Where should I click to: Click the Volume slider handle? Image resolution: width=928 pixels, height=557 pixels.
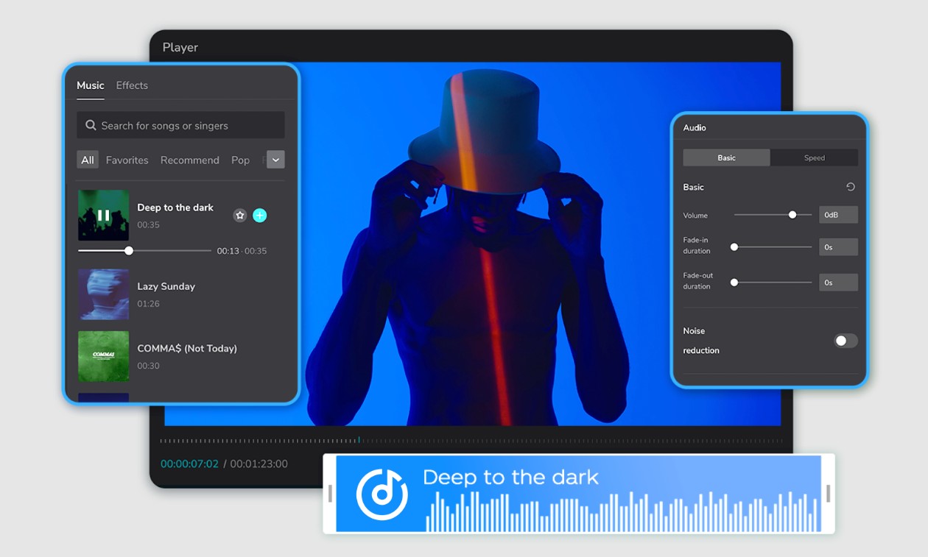point(792,215)
